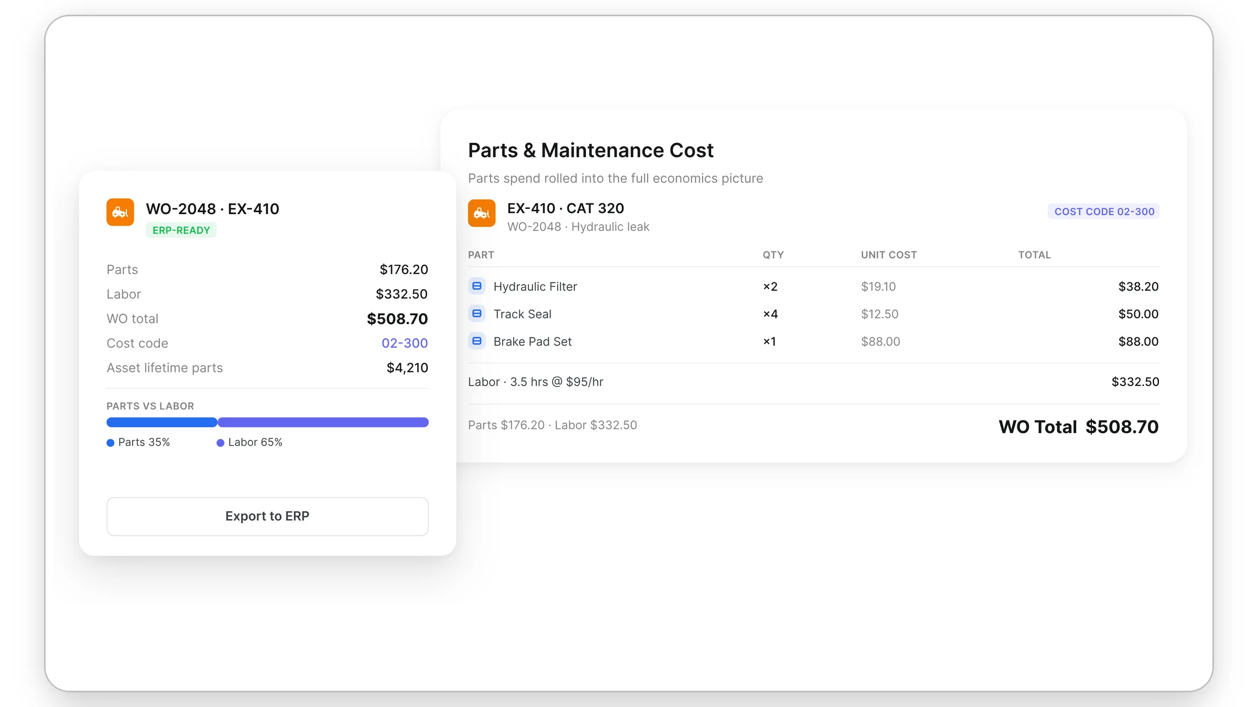Click the Labor · 3.5 hrs @ $95/hr line
This screenshot has height=707, width=1258.
coord(536,382)
